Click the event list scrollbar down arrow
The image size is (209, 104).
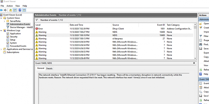[195, 58]
